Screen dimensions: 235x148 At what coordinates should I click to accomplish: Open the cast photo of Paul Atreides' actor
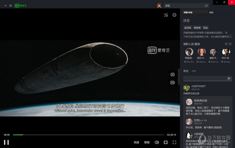(189, 52)
